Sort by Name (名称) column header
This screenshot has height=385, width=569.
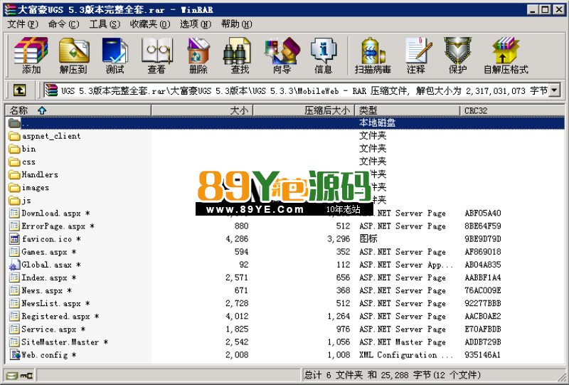click(78, 110)
